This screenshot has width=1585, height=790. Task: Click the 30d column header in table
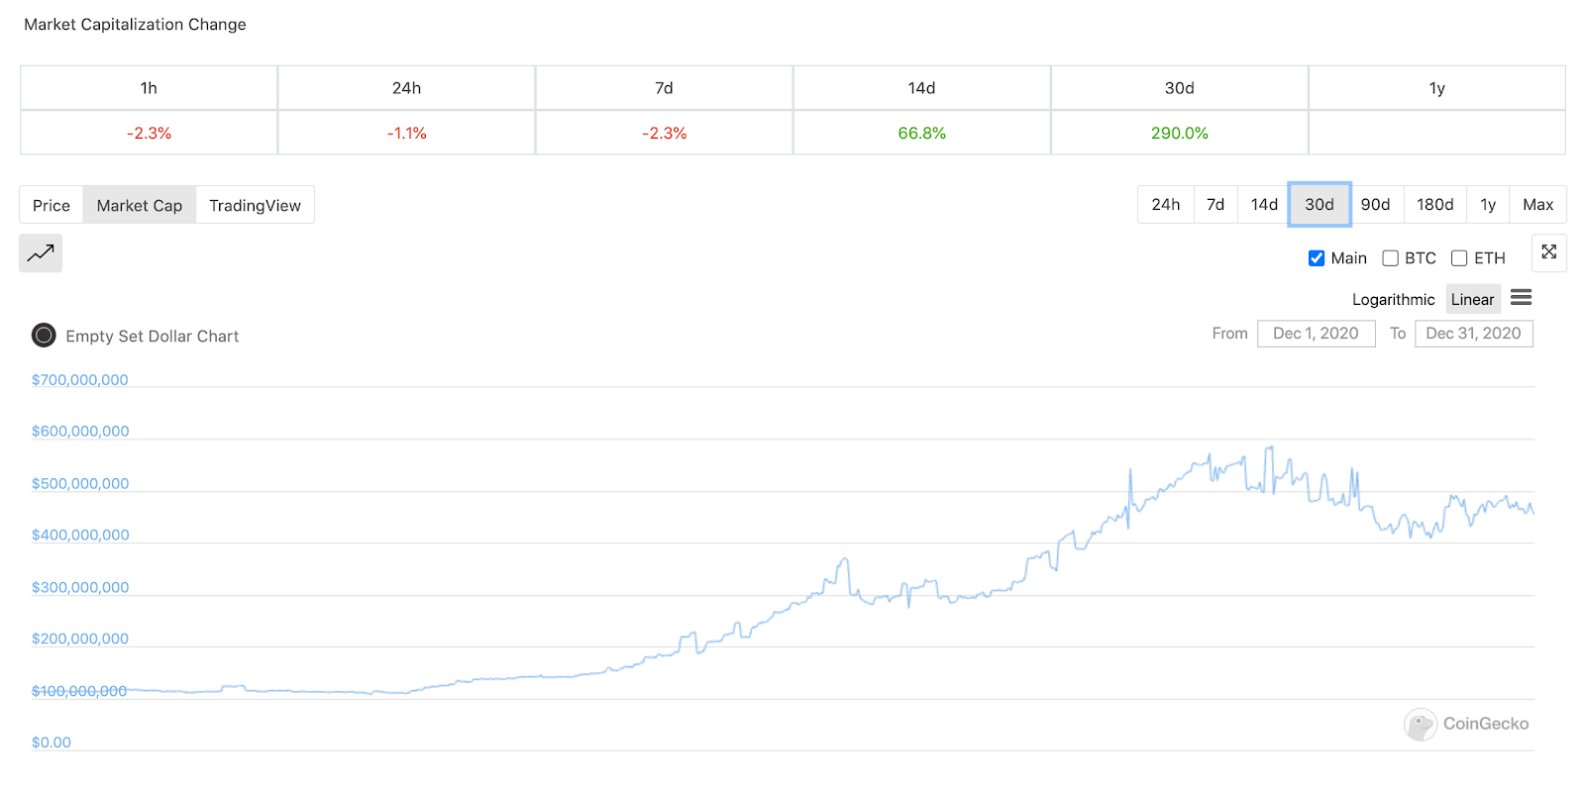[1179, 88]
